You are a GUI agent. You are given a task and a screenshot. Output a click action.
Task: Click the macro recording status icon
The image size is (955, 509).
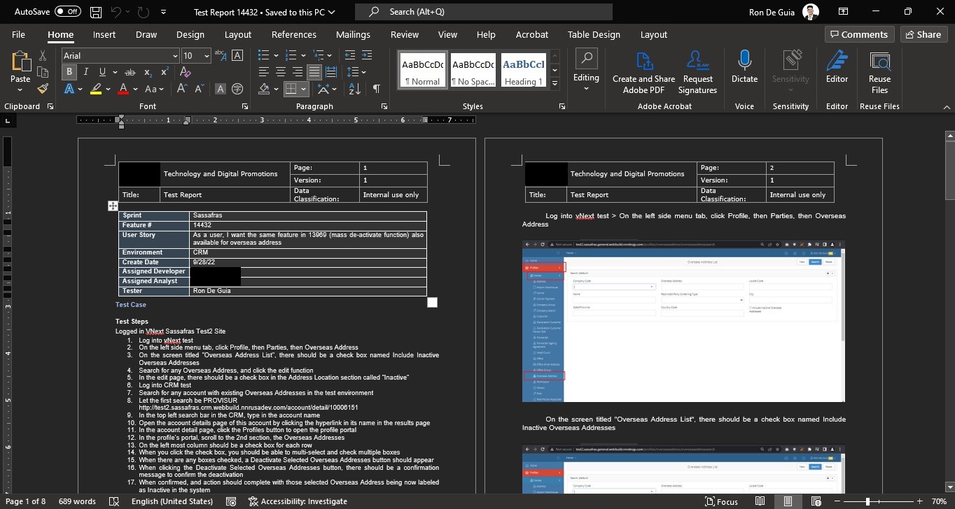230,501
